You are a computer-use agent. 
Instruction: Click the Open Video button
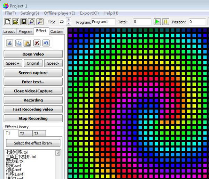click(x=33, y=54)
